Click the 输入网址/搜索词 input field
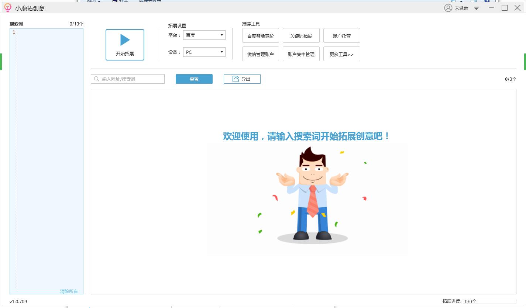Image resolution: width=526 pixels, height=308 pixels. tap(127, 79)
